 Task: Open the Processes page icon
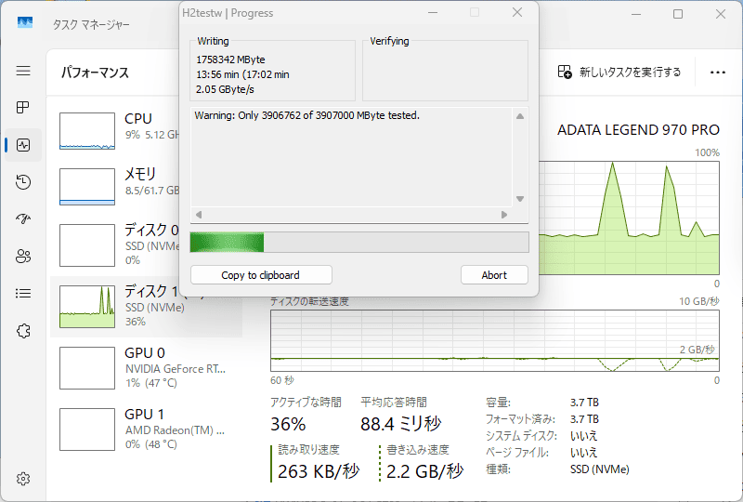tap(23, 108)
